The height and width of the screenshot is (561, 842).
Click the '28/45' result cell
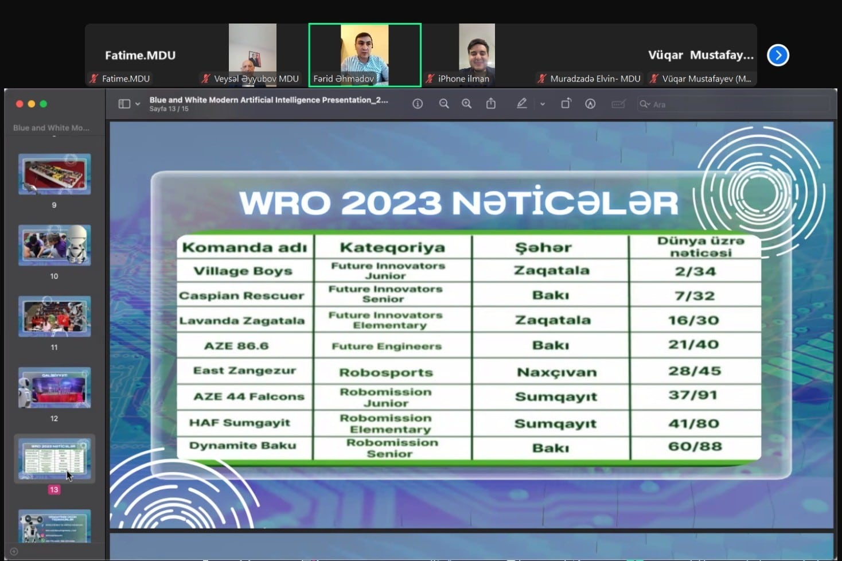pyautogui.click(x=695, y=371)
